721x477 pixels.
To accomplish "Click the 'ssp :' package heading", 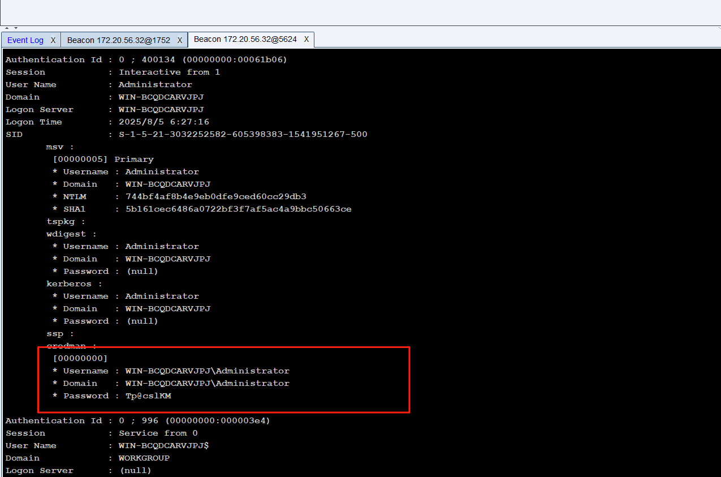I will pyautogui.click(x=60, y=333).
